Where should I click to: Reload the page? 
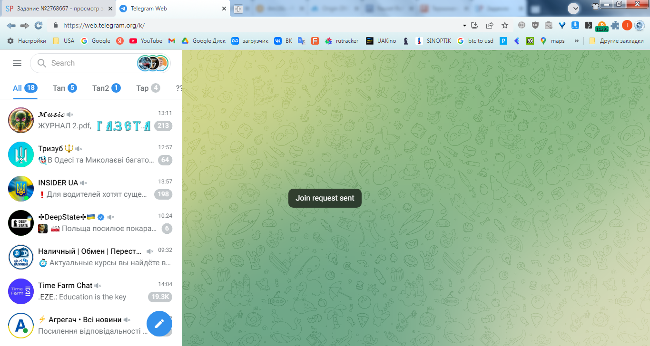click(39, 26)
